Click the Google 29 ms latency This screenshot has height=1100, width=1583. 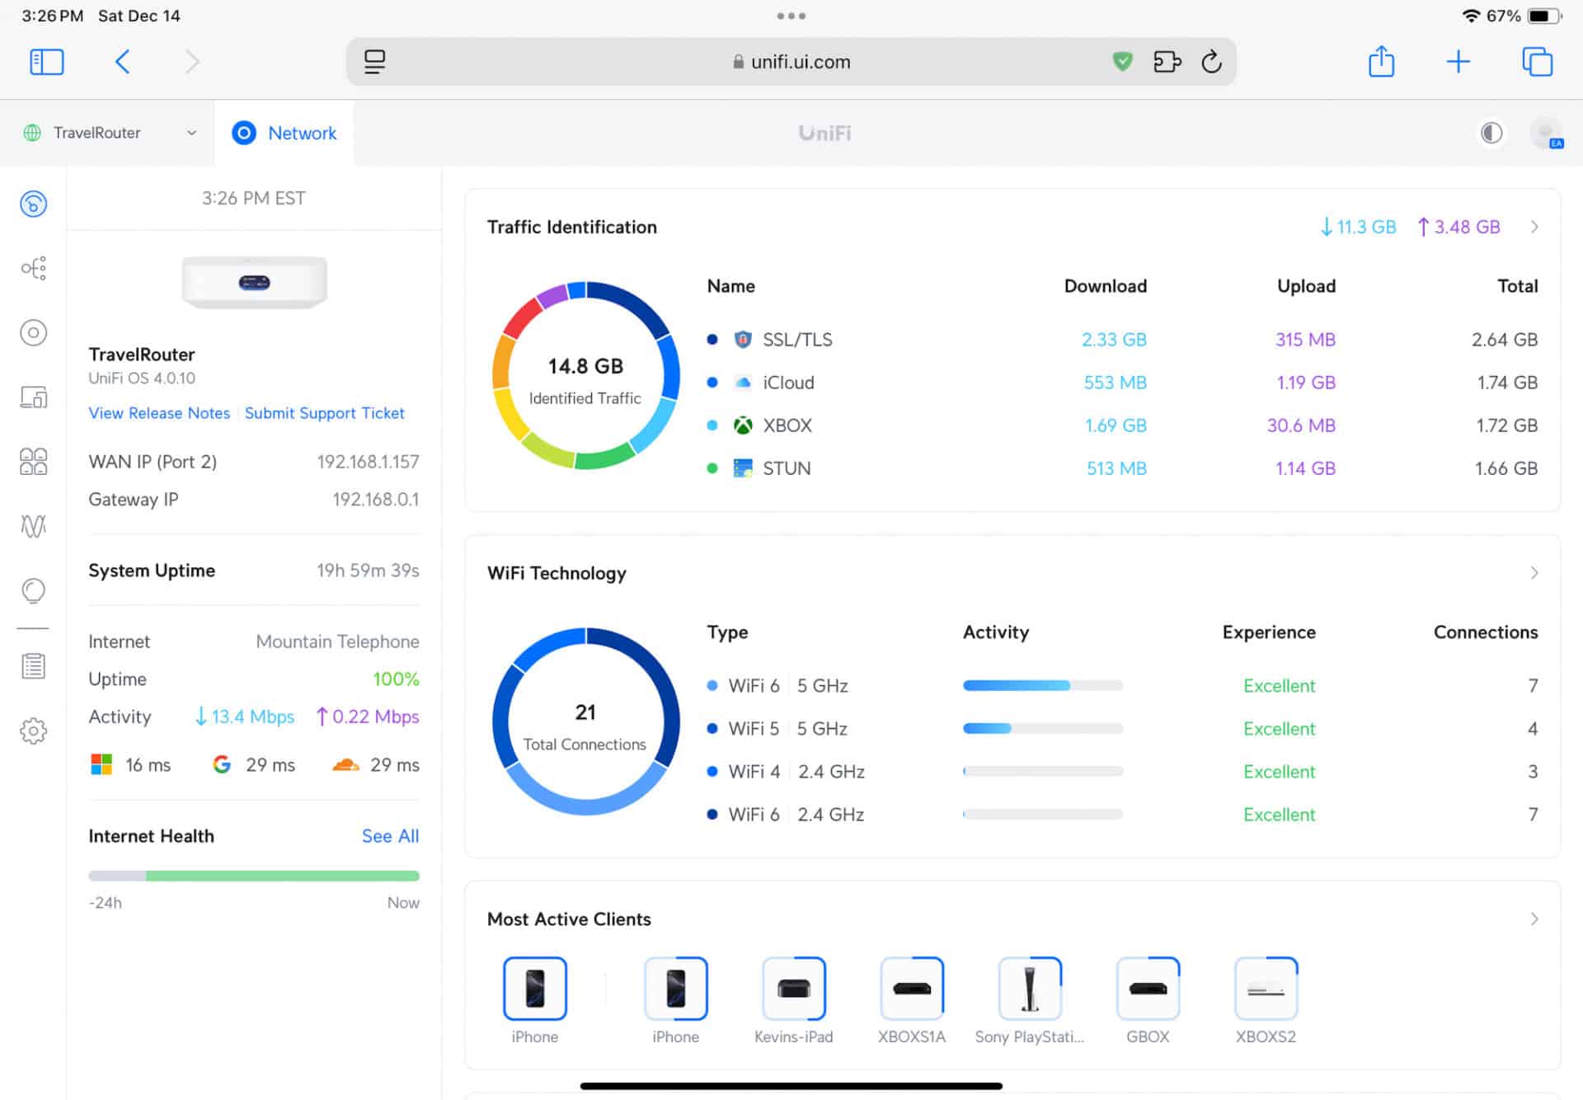point(253,764)
